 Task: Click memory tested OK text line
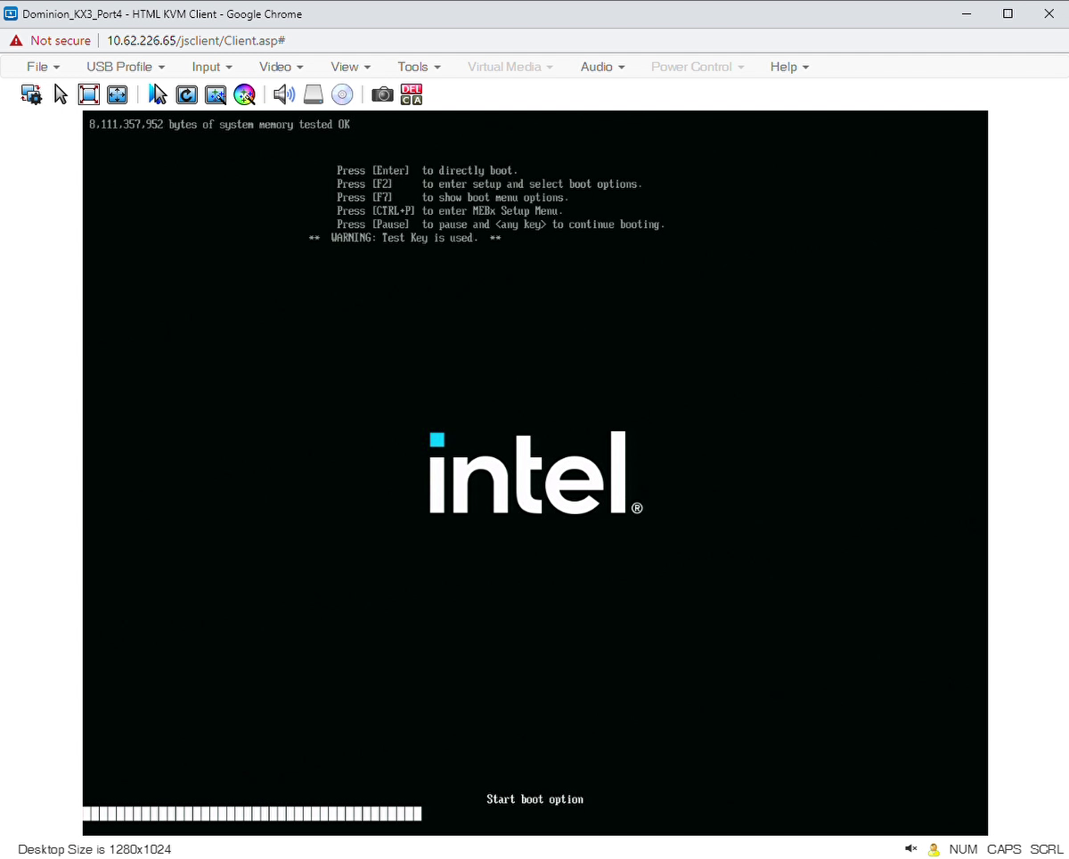[x=219, y=125]
